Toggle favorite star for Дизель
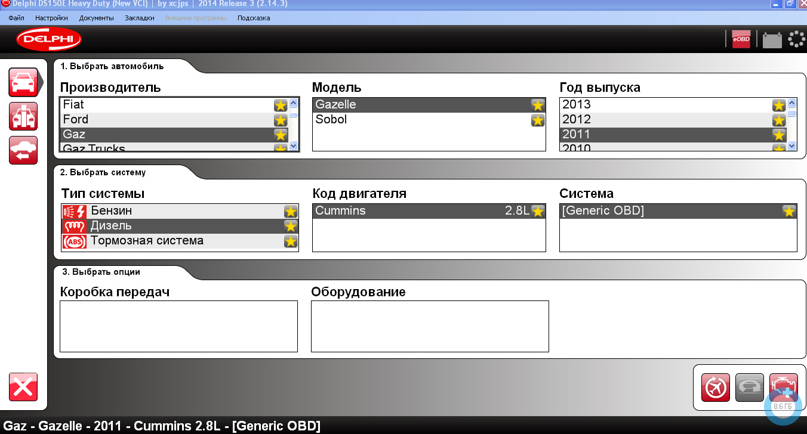The width and height of the screenshot is (807, 434). (x=291, y=226)
